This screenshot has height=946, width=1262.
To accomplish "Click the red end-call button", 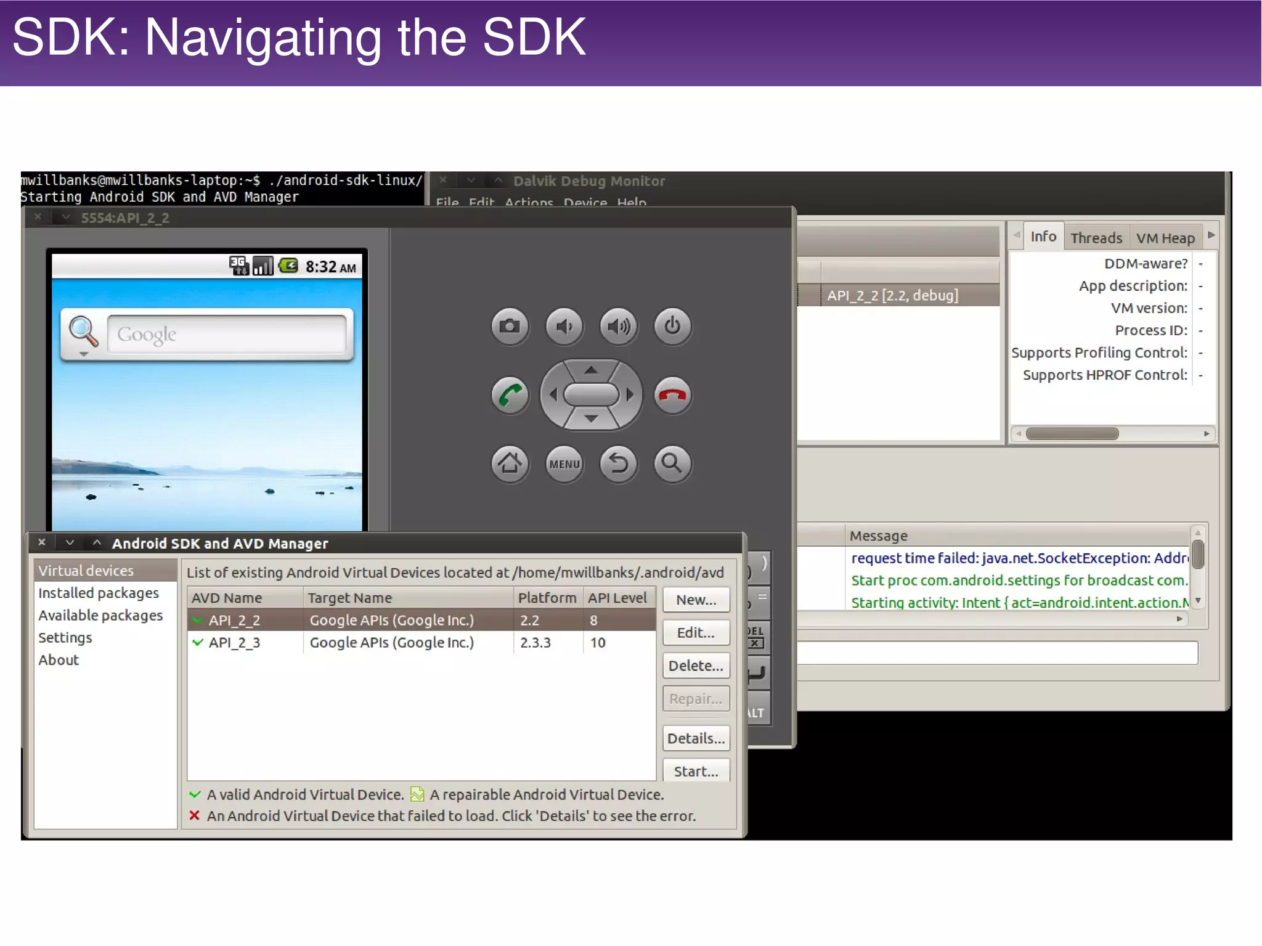I will pyautogui.click(x=672, y=394).
